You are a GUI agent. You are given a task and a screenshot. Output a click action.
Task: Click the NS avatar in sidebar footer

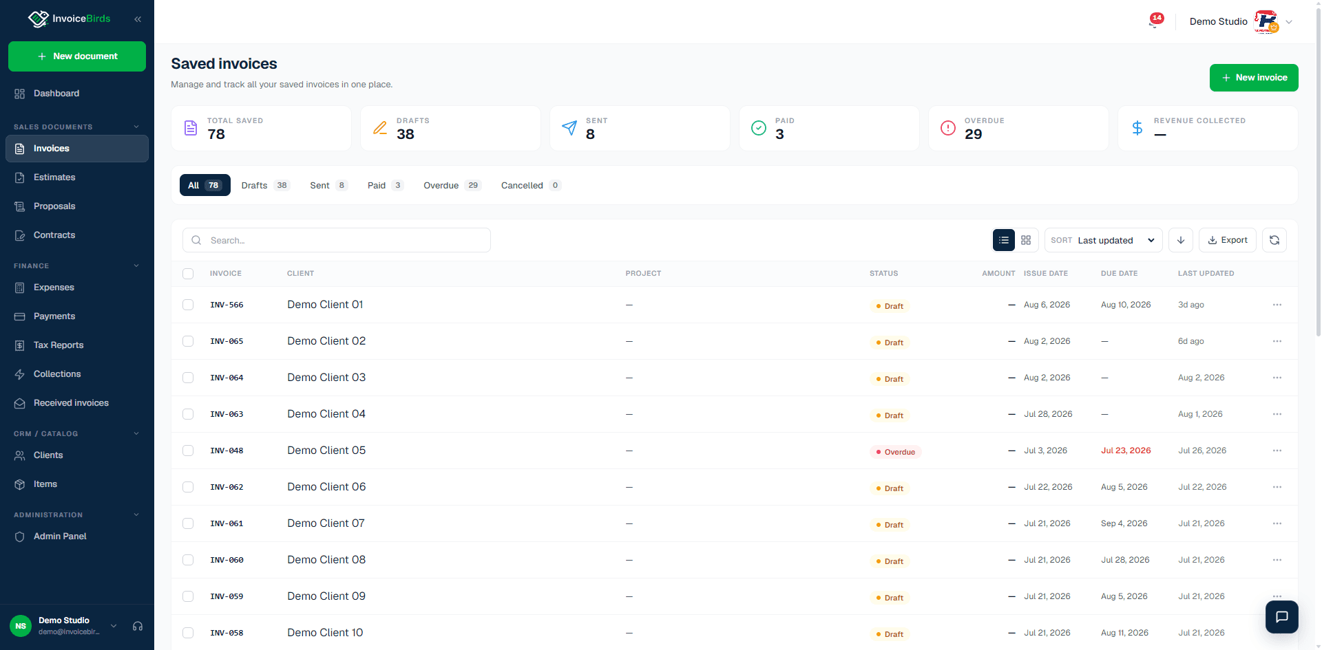pyautogui.click(x=21, y=626)
